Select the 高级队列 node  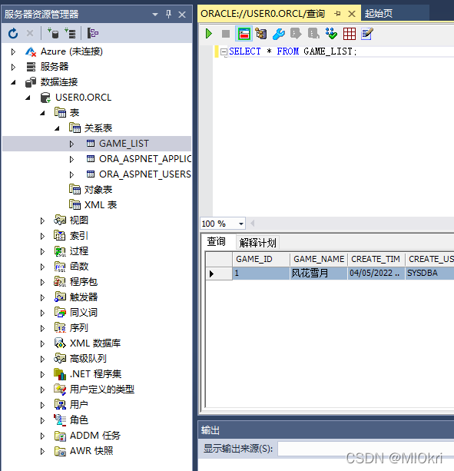coord(88,358)
